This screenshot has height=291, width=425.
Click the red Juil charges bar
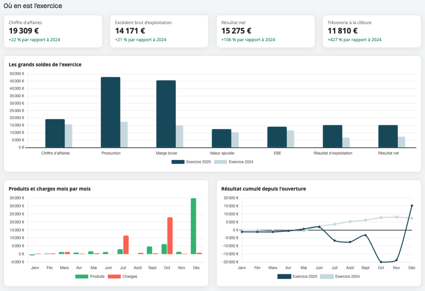click(x=126, y=245)
